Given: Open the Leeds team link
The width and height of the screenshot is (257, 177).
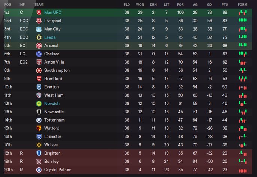Looking at the screenshot, I should 50,37.
